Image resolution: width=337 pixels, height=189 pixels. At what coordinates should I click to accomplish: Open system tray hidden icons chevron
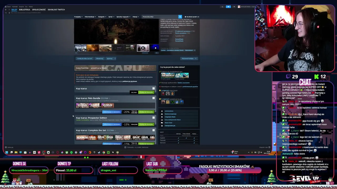pos(249,152)
